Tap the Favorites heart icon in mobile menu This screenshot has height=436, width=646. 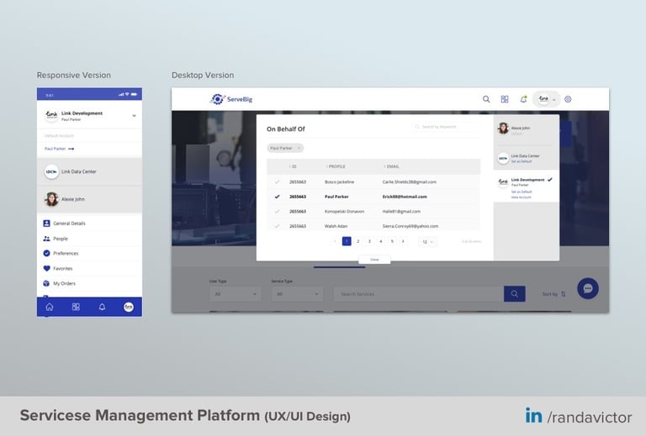coord(46,268)
